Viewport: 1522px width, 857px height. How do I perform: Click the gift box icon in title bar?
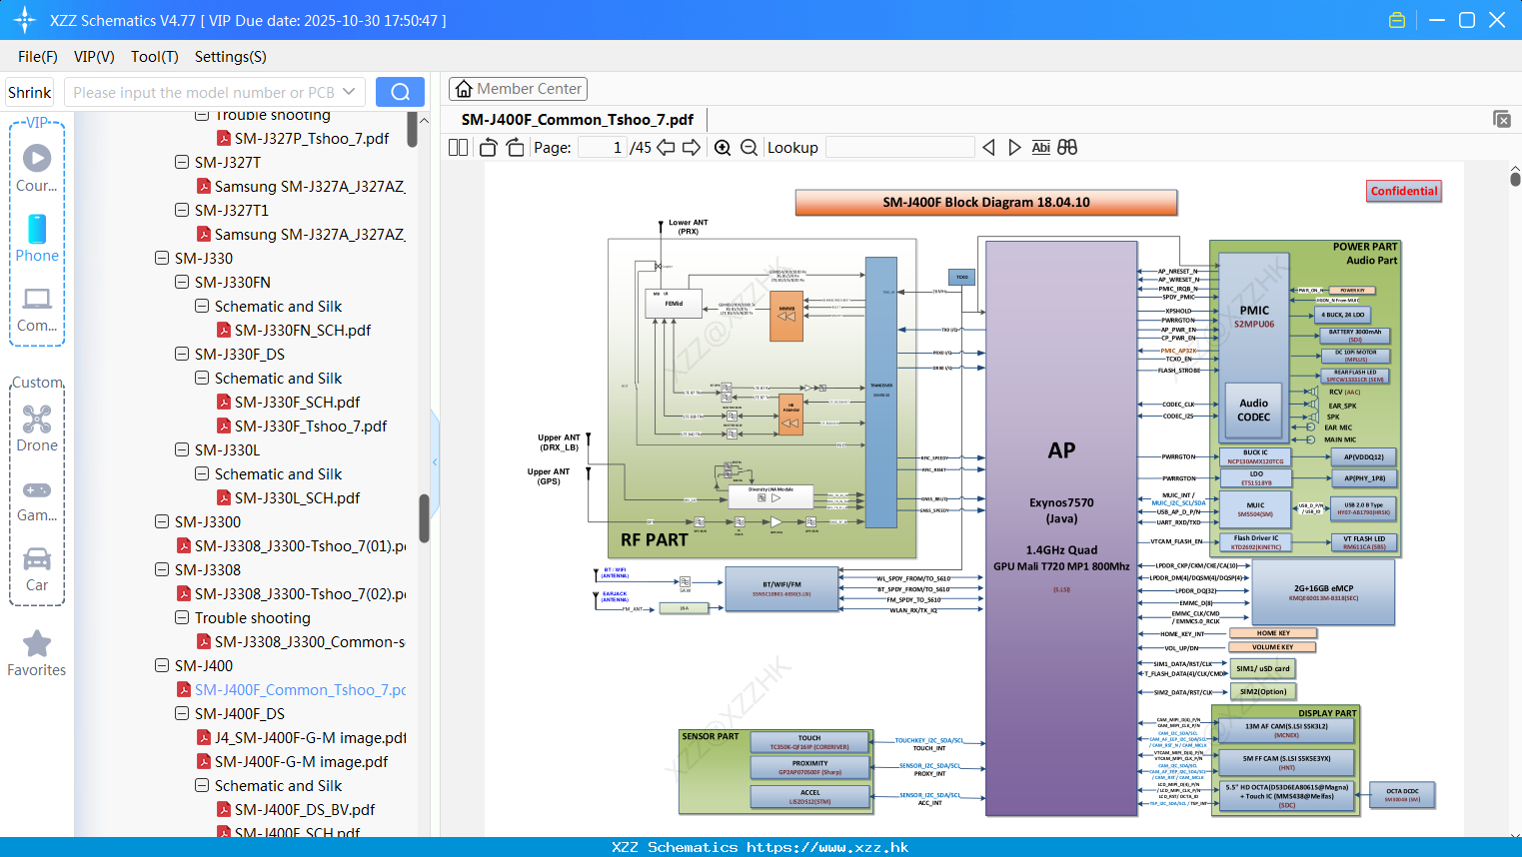click(x=1397, y=20)
